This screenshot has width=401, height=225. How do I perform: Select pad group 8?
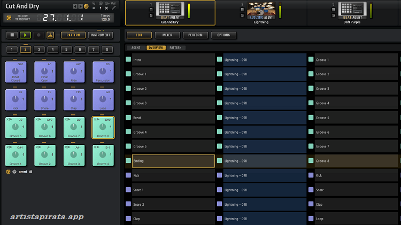[x=107, y=49]
